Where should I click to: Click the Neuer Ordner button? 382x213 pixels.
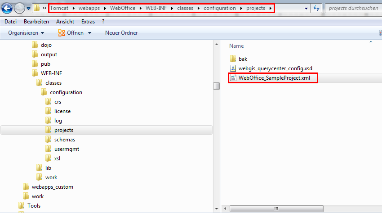pos(121,33)
